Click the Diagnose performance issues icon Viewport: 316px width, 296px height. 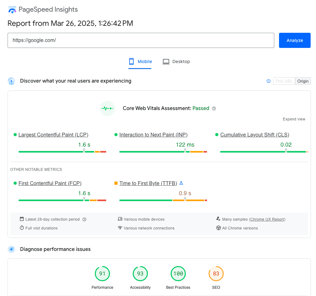pyautogui.click(x=11, y=249)
